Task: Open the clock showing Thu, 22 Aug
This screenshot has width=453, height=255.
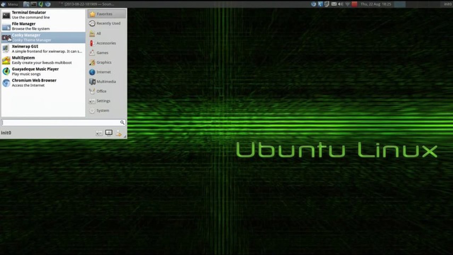Action: click(x=375, y=4)
